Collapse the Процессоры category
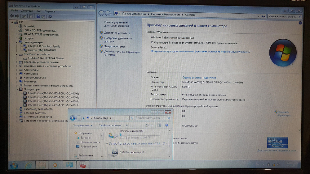 [x=17, y=89]
